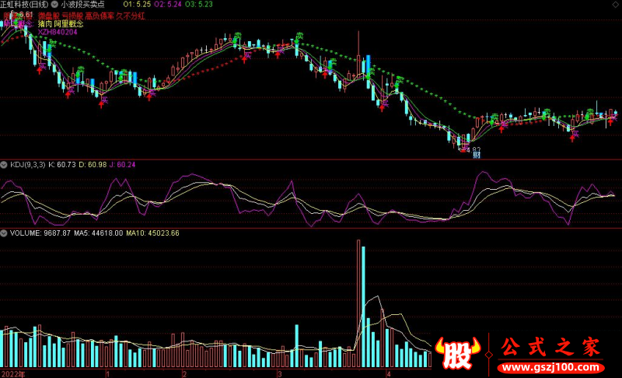Open the dropdown beside 正虹科技(日线)
Image resolution: width=622 pixels, height=378 pixels.
(x=54, y=5)
